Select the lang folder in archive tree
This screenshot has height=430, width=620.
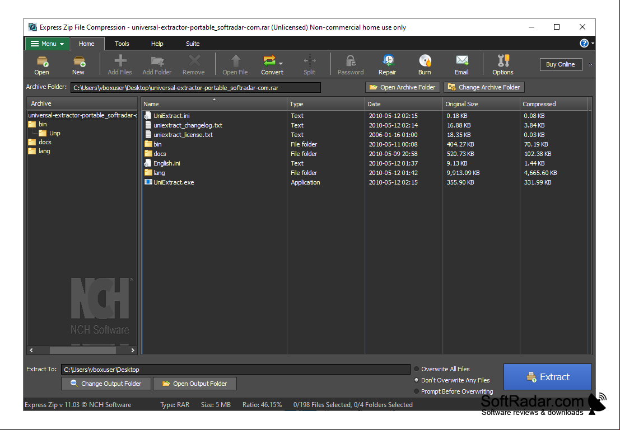(44, 151)
